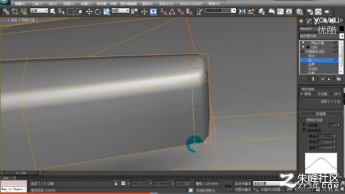
Task: Expand the Modifier List dropdown
Action: pos(321,36)
